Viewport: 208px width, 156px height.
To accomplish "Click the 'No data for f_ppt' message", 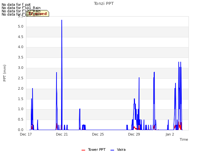I will point(16,5).
